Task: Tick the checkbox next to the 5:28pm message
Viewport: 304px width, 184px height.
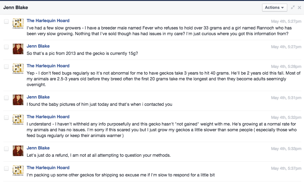Action: (6, 67)
